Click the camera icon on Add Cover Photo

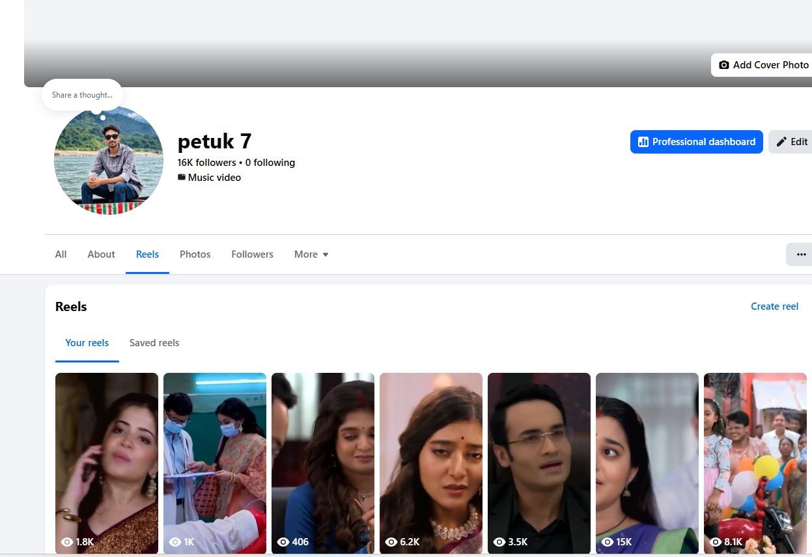pyautogui.click(x=723, y=65)
